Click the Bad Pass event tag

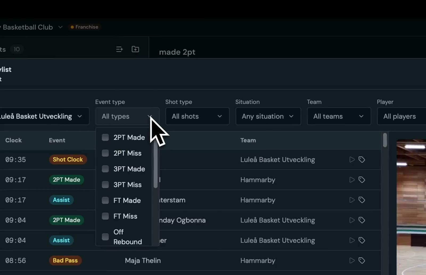65,261
